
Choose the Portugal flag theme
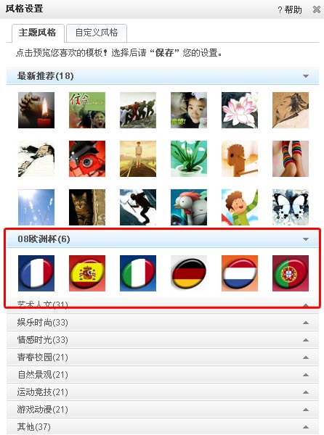(291, 273)
